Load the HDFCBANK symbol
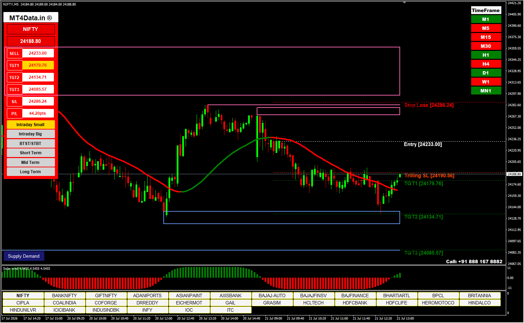Screen dimensions: 524x323 click(x=355, y=303)
